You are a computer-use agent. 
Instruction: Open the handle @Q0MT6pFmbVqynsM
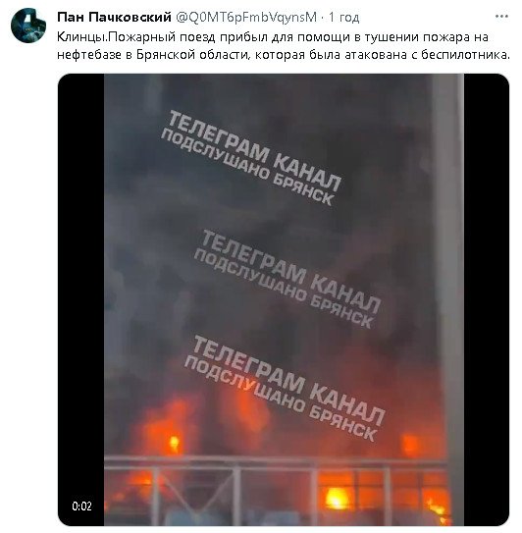[x=246, y=17]
